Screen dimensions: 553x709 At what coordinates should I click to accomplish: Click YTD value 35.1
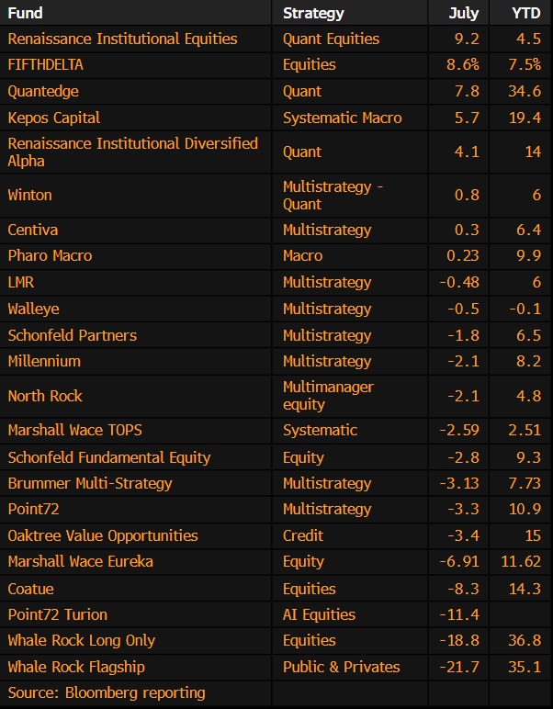click(525, 668)
